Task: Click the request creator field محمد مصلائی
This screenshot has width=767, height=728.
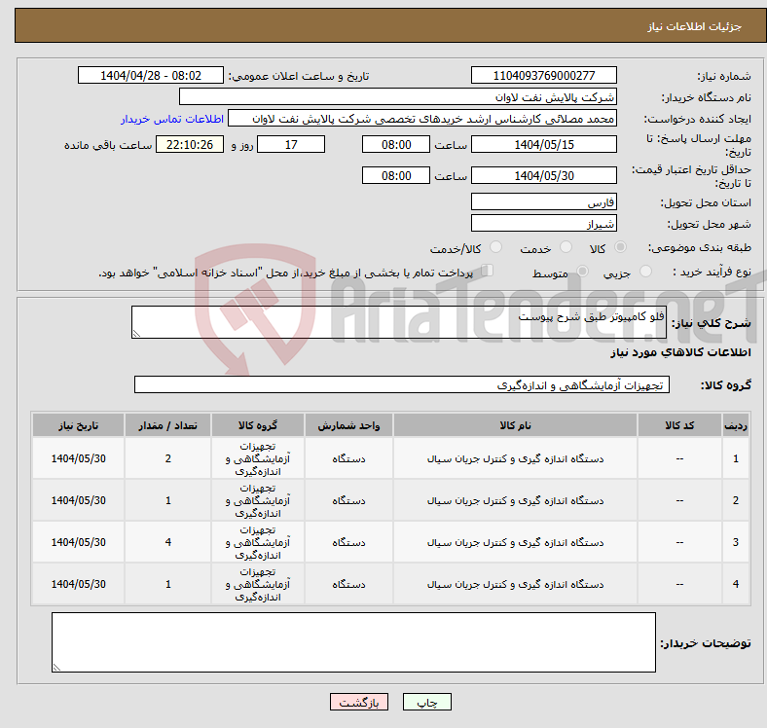Action: point(422,119)
